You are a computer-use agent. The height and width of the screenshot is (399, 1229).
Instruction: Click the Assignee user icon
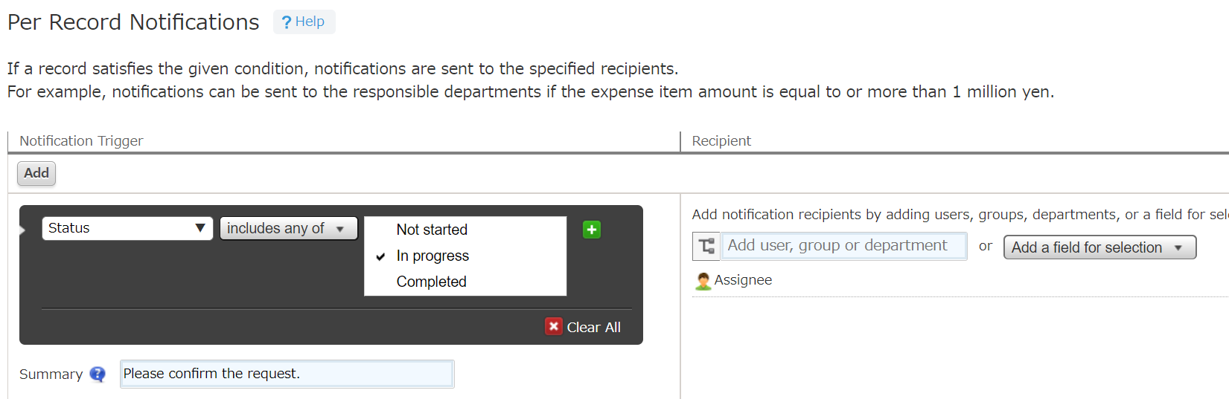click(703, 281)
